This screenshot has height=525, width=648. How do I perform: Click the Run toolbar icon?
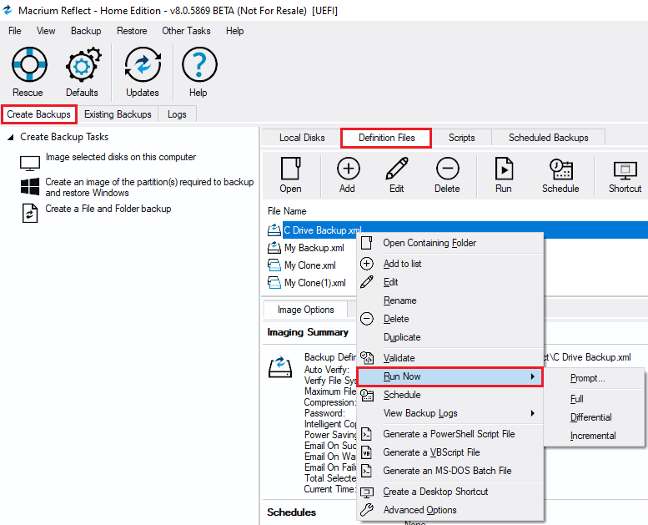pos(504,169)
